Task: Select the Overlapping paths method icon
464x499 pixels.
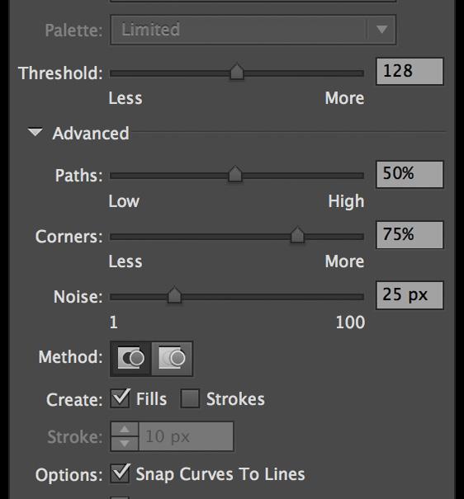Action: tap(172, 358)
